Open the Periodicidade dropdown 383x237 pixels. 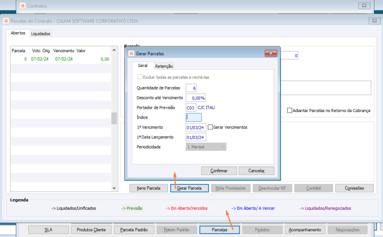tap(206, 147)
